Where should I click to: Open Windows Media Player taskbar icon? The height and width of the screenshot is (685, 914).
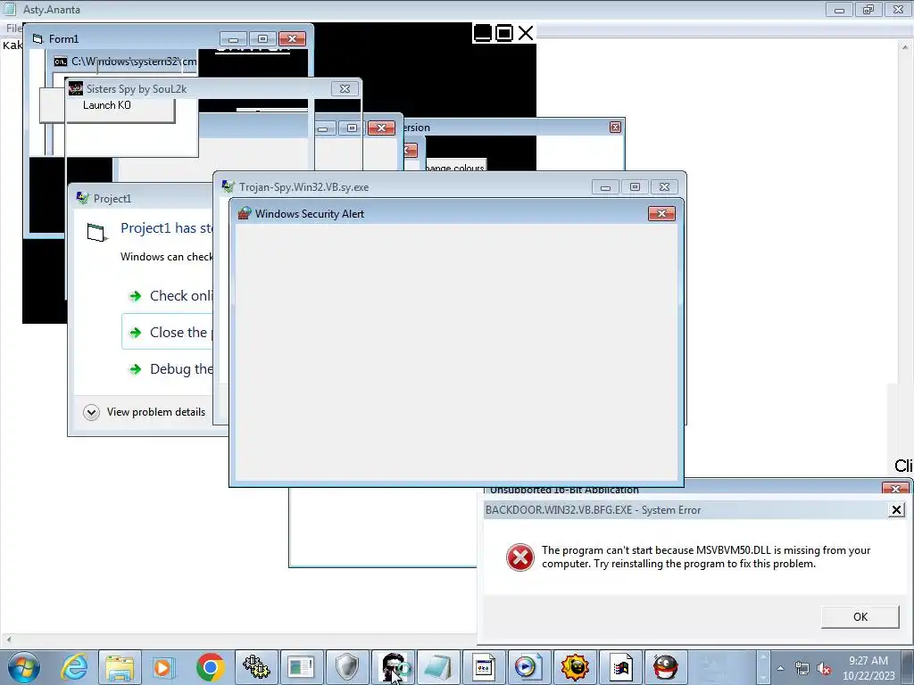[x=164, y=667]
